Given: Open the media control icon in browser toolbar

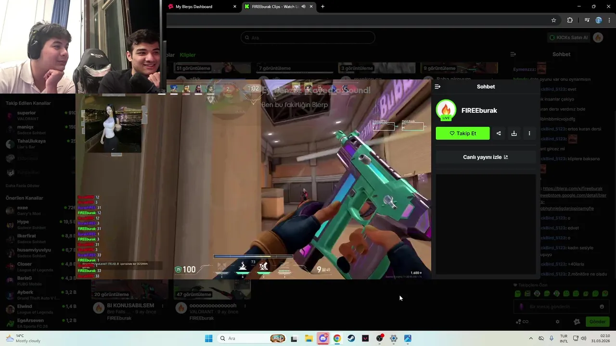Looking at the screenshot, I should click(587, 20).
